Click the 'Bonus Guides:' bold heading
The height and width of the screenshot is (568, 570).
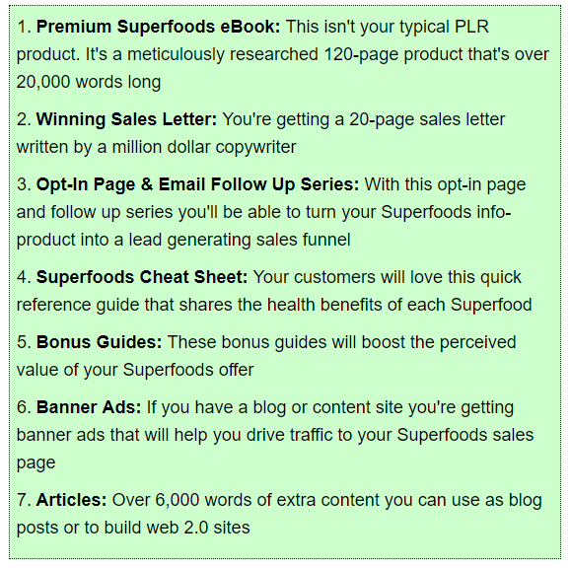[x=99, y=342]
